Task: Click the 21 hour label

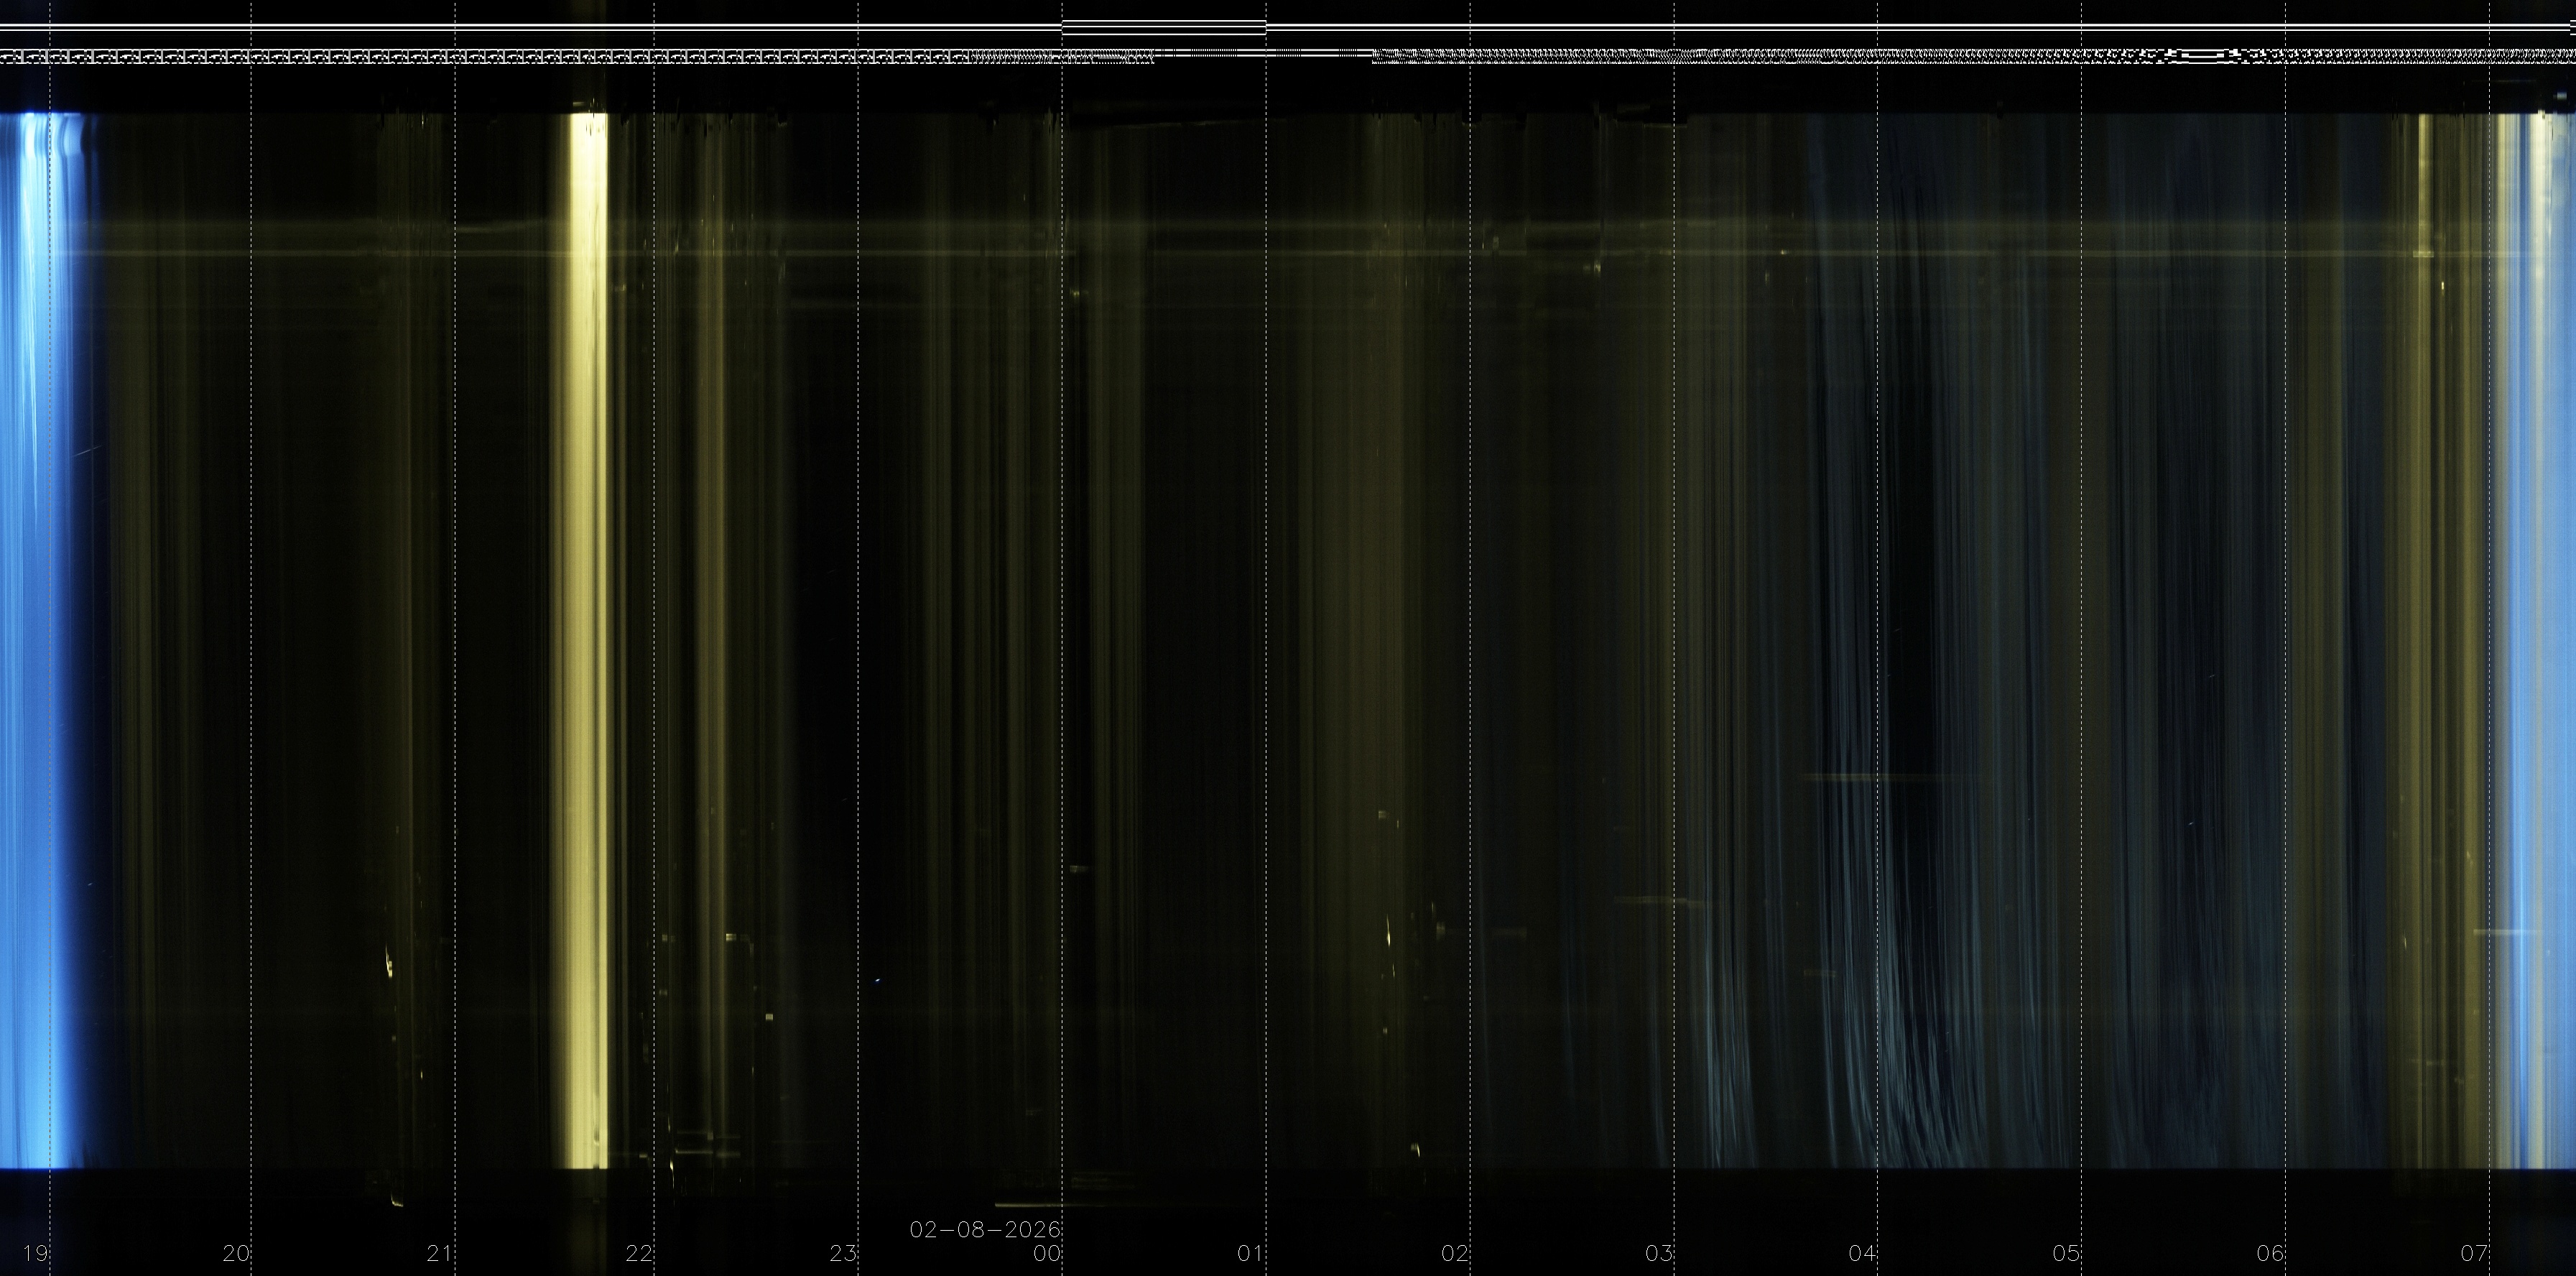Action: tap(439, 1253)
